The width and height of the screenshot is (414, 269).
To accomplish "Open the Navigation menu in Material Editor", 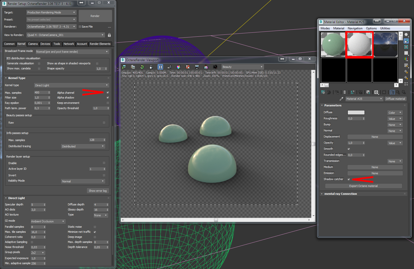I will [355, 28].
